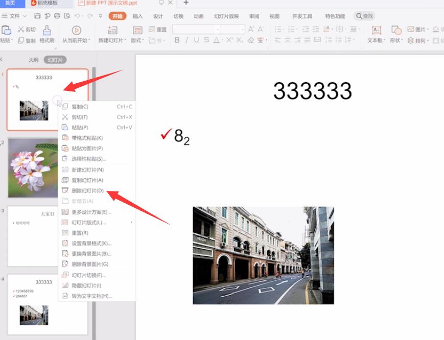
Task: Click the Save icon in quick access bar
Action: pos(37,16)
